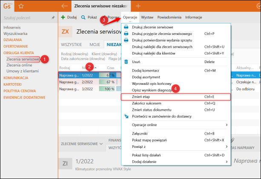
Task: Open the Operacje dropdown menu
Action: click(130, 17)
